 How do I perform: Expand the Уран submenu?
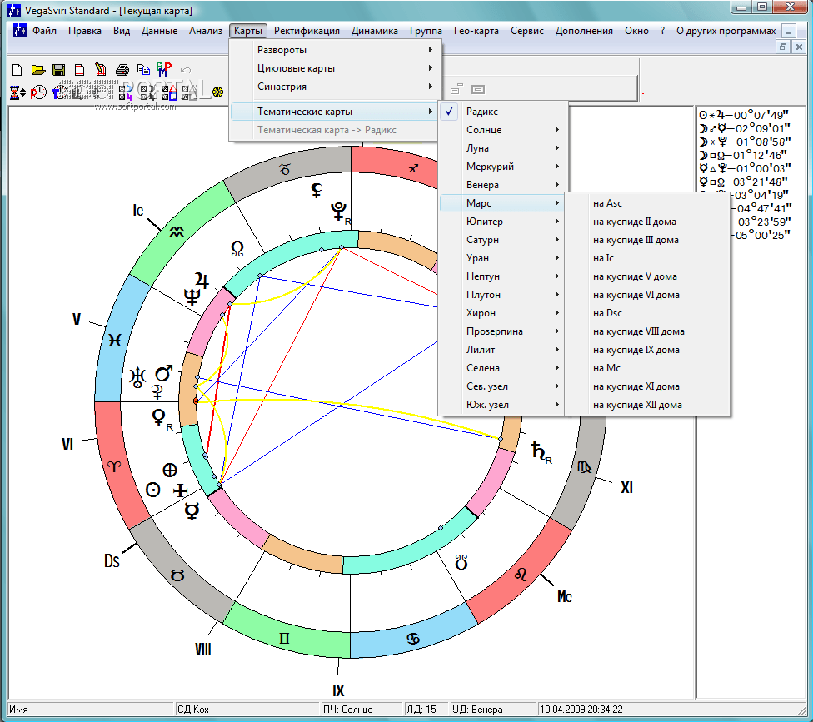pyautogui.click(x=503, y=257)
